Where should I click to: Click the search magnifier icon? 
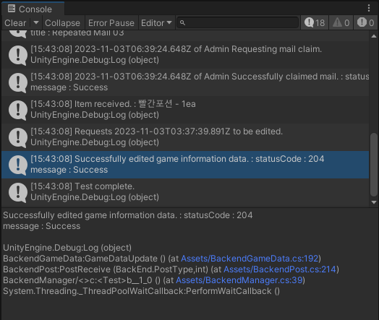pyautogui.click(x=182, y=23)
